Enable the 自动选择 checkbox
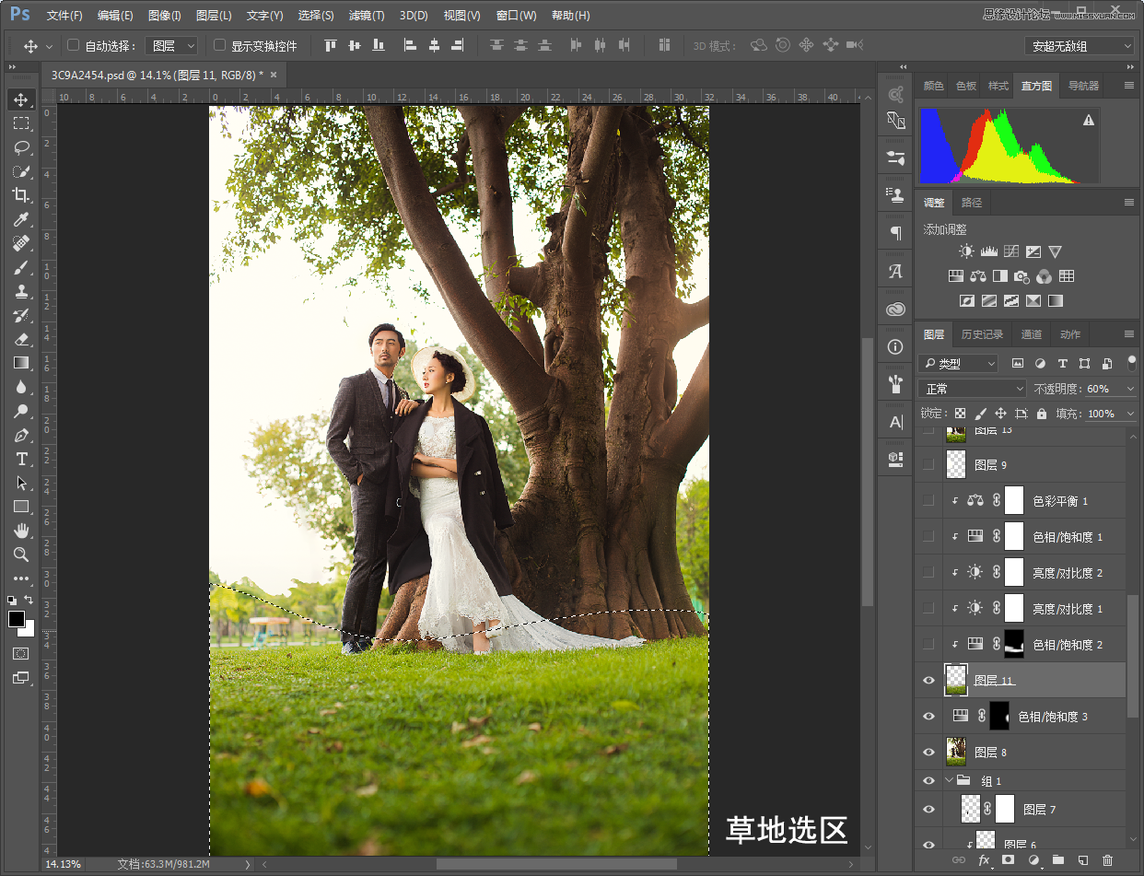Image resolution: width=1144 pixels, height=876 pixels. [74, 45]
